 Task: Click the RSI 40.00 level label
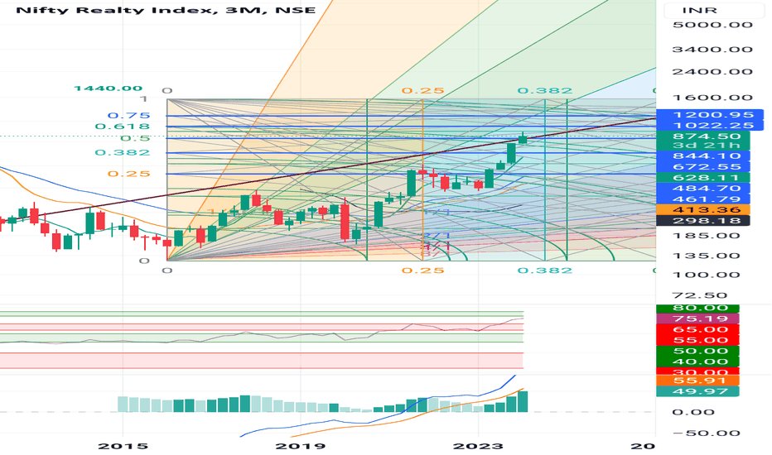pyautogui.click(x=698, y=362)
